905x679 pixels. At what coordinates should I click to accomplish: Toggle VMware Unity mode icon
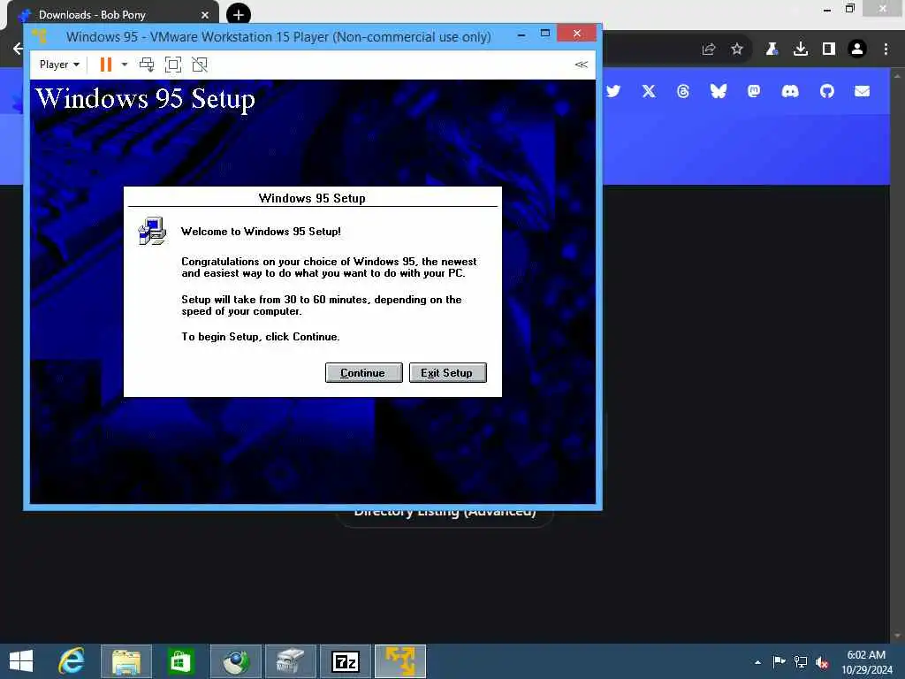click(200, 65)
